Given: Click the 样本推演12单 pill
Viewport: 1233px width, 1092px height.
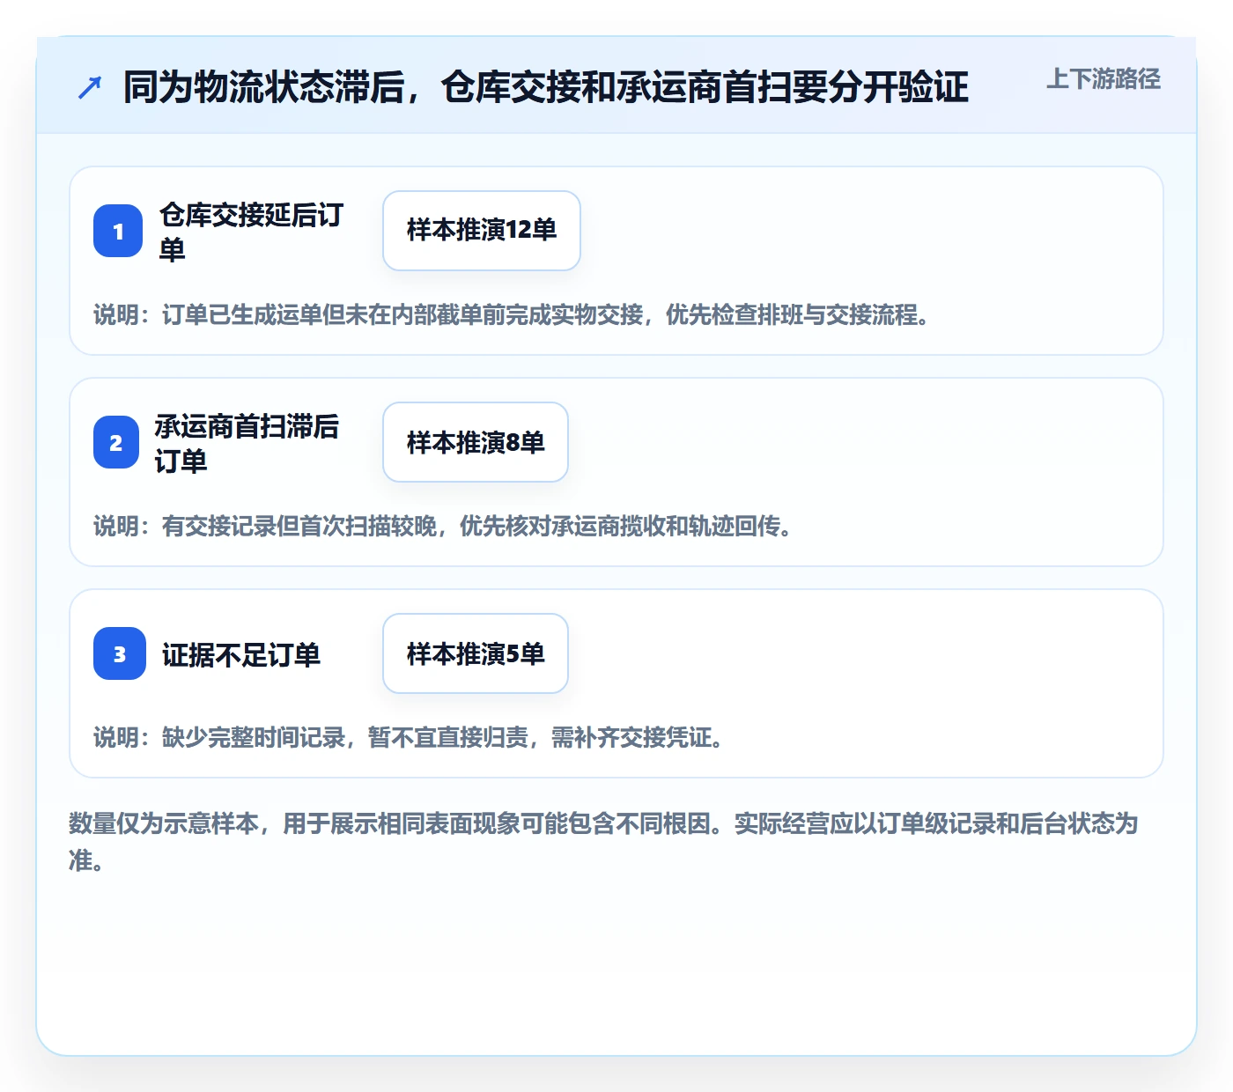Looking at the screenshot, I should click(482, 231).
